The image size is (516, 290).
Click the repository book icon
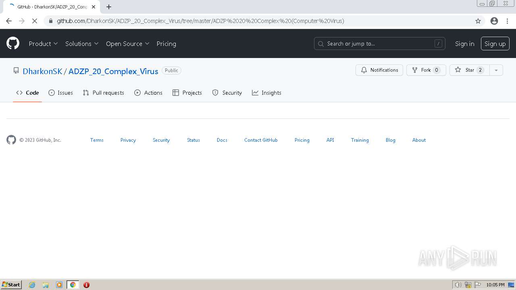coord(16,70)
